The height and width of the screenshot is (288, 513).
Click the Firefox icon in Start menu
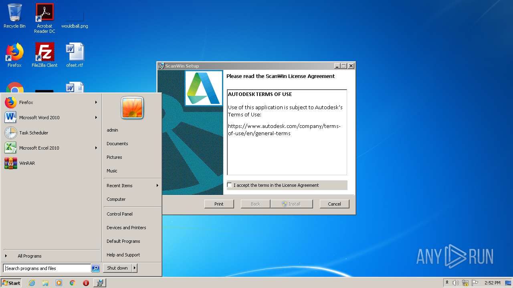pyautogui.click(x=11, y=102)
